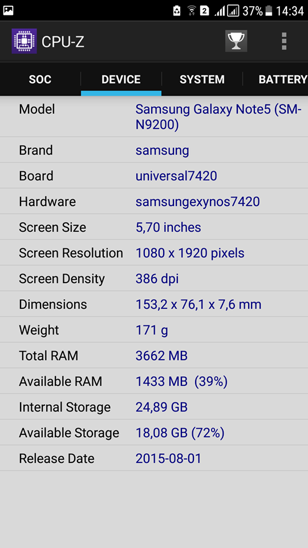Select the Release Date 2015-08-01 row
The width and height of the screenshot is (308, 548).
(x=154, y=458)
